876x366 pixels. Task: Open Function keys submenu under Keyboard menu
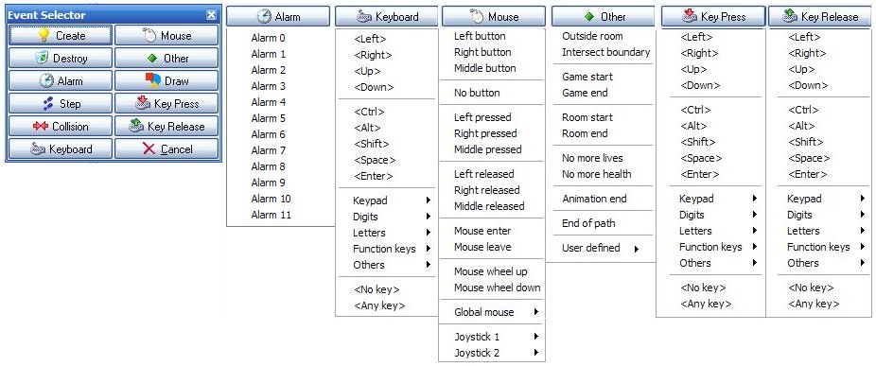point(387,249)
